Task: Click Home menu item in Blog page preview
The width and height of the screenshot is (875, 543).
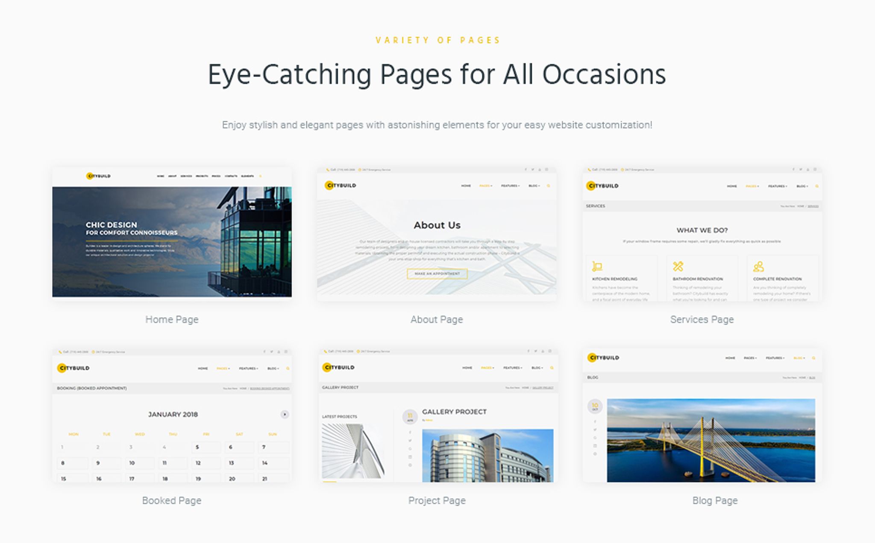Action: [x=730, y=358]
